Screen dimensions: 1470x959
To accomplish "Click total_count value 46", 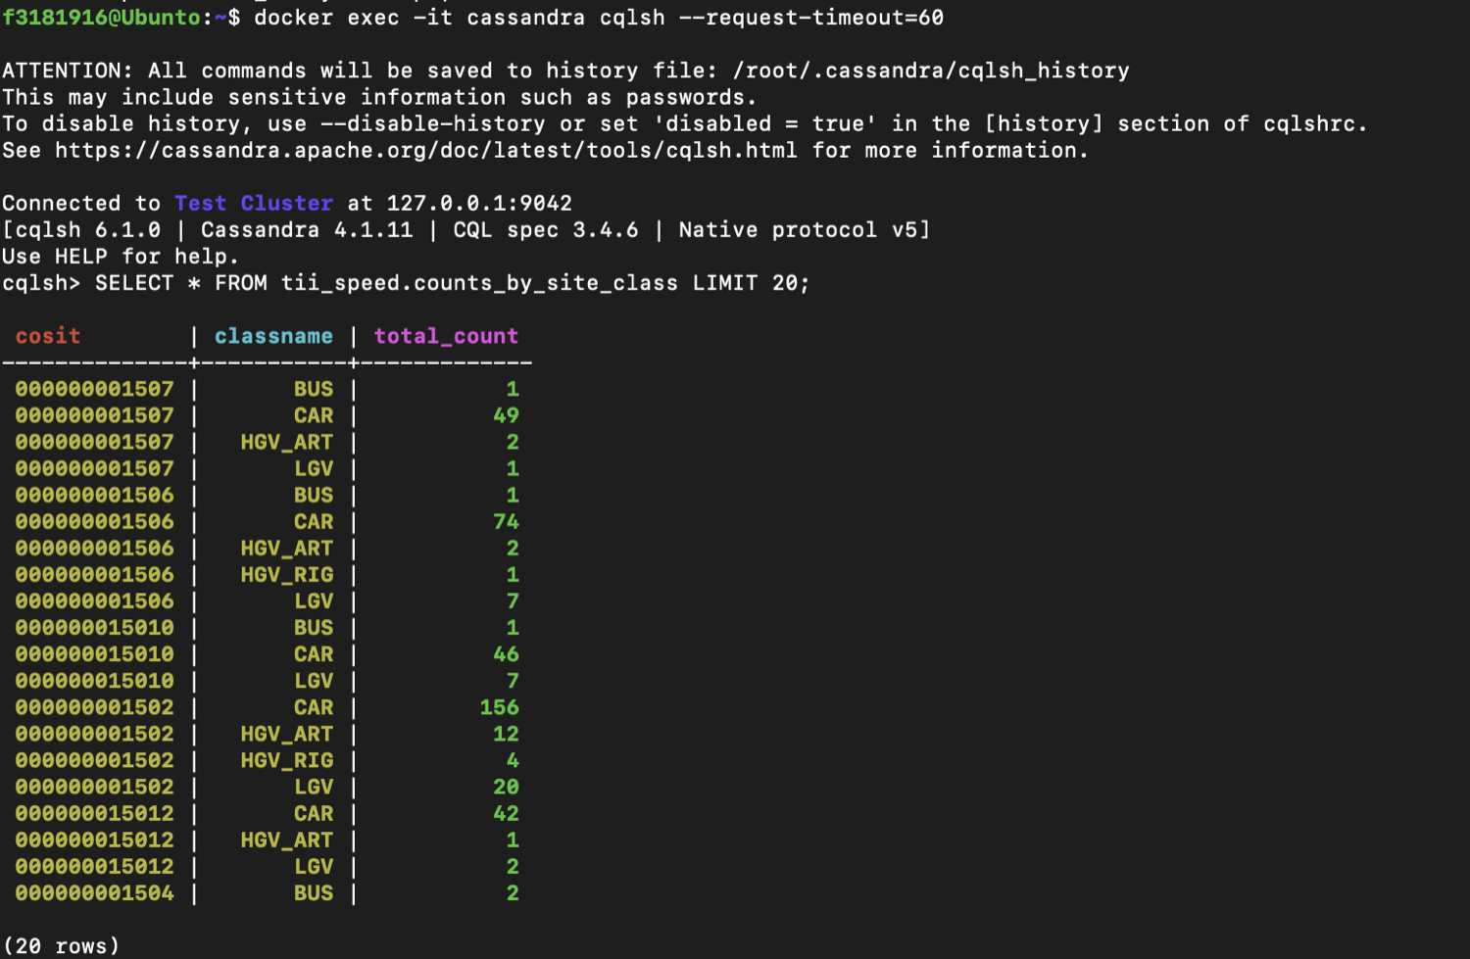I will pos(506,653).
